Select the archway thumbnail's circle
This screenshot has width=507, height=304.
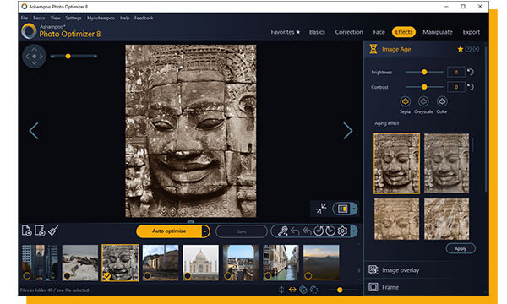tap(227, 276)
